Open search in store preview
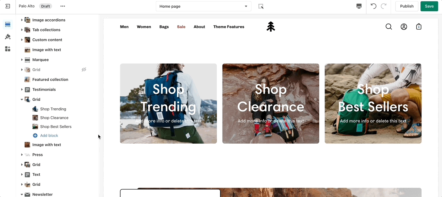The image size is (442, 197). (389, 27)
